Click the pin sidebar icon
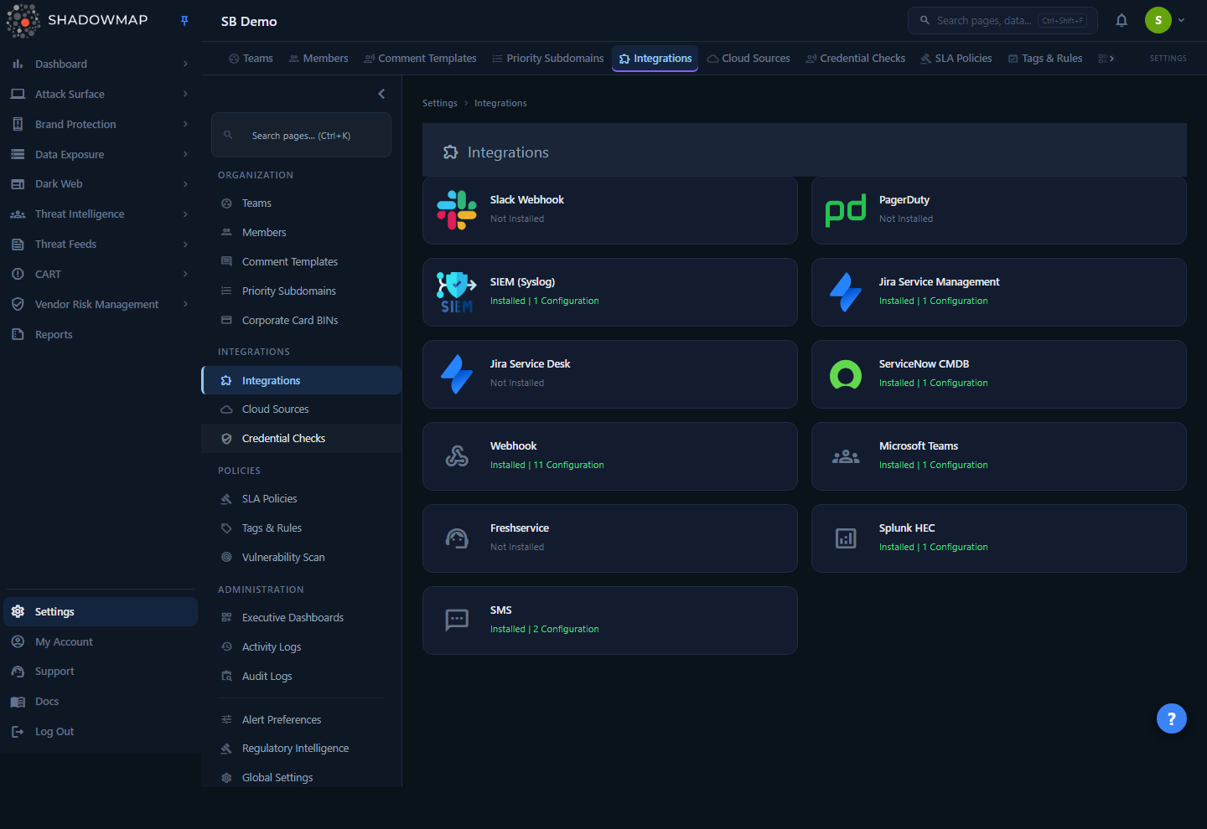This screenshot has width=1207, height=829. (184, 21)
